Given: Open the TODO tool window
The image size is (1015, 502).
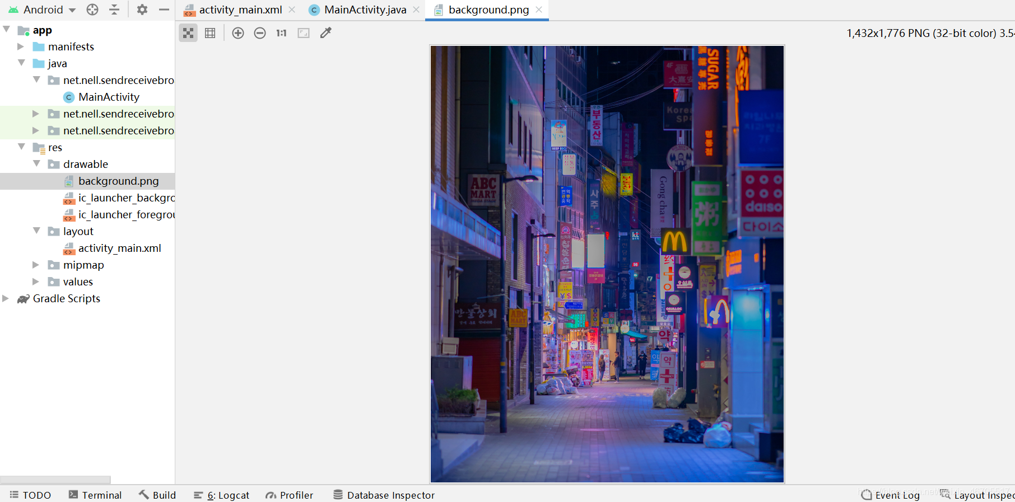Looking at the screenshot, I should coord(30,495).
